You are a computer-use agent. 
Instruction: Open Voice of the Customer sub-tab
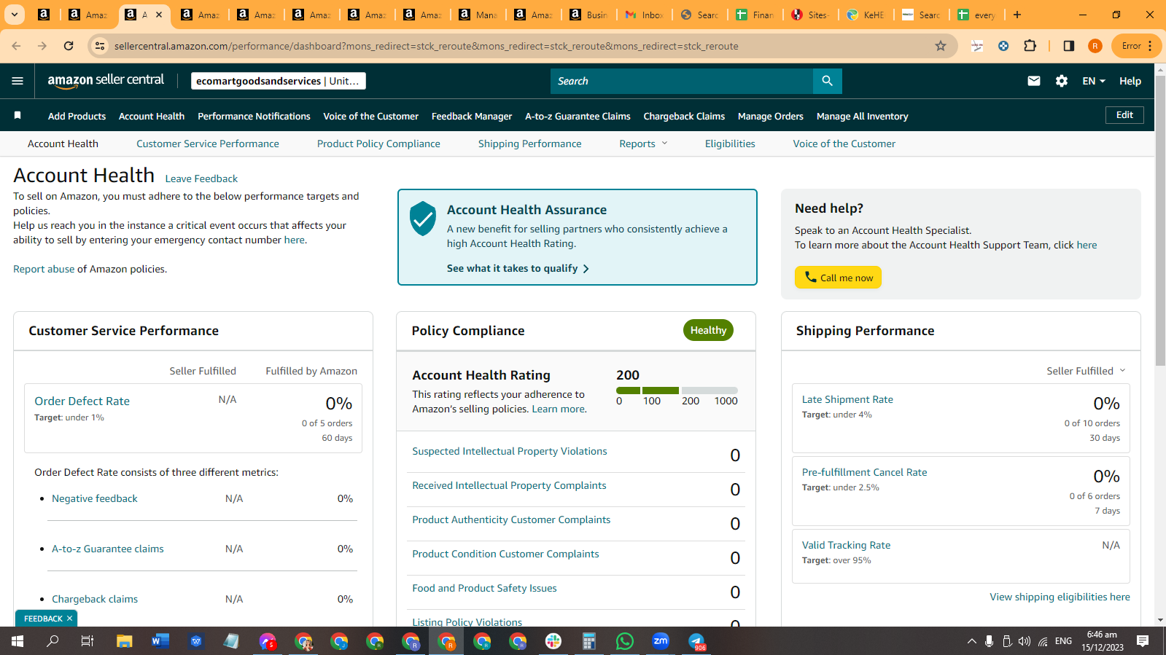point(844,144)
